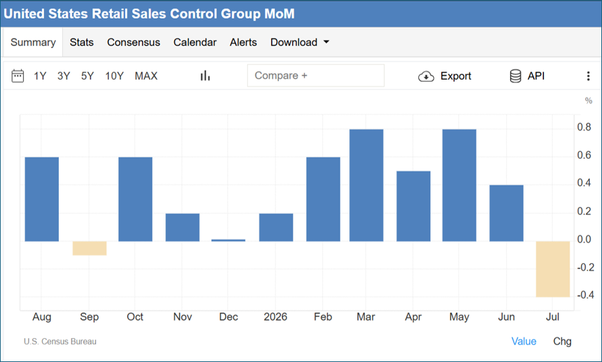Open the Consensus tab

click(x=133, y=43)
